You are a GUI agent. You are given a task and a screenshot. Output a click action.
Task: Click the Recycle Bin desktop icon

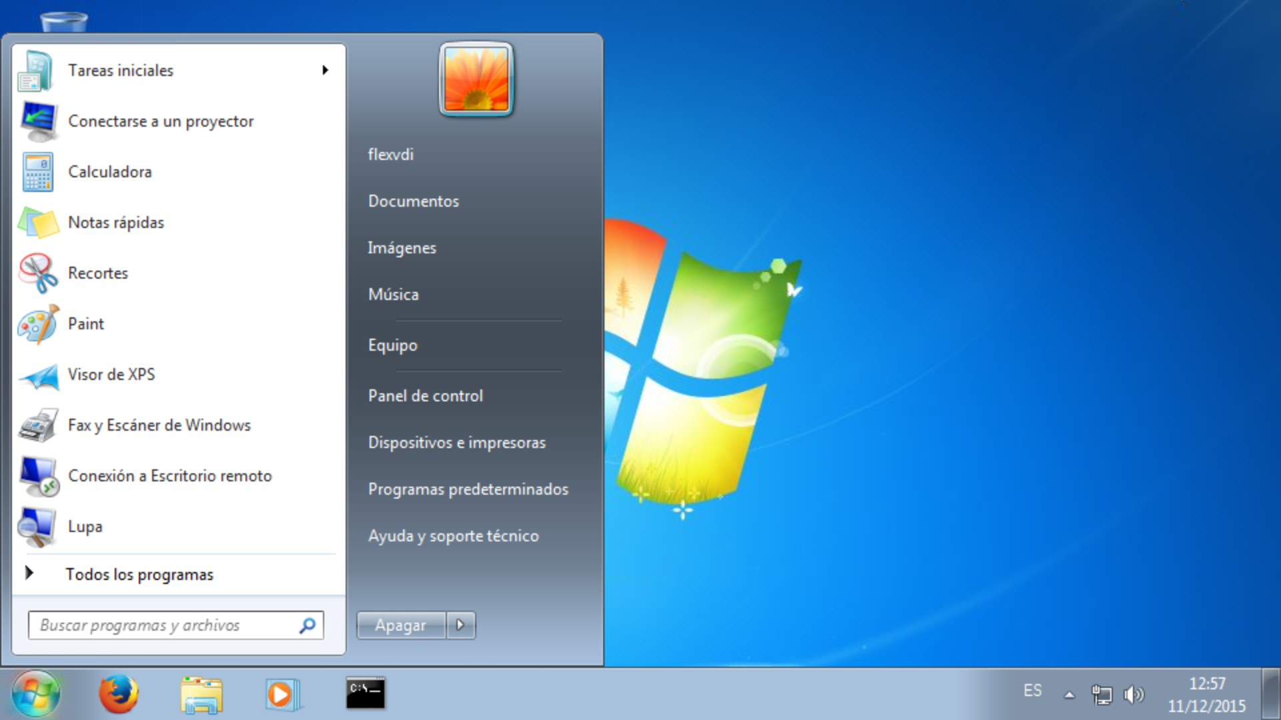click(64, 21)
